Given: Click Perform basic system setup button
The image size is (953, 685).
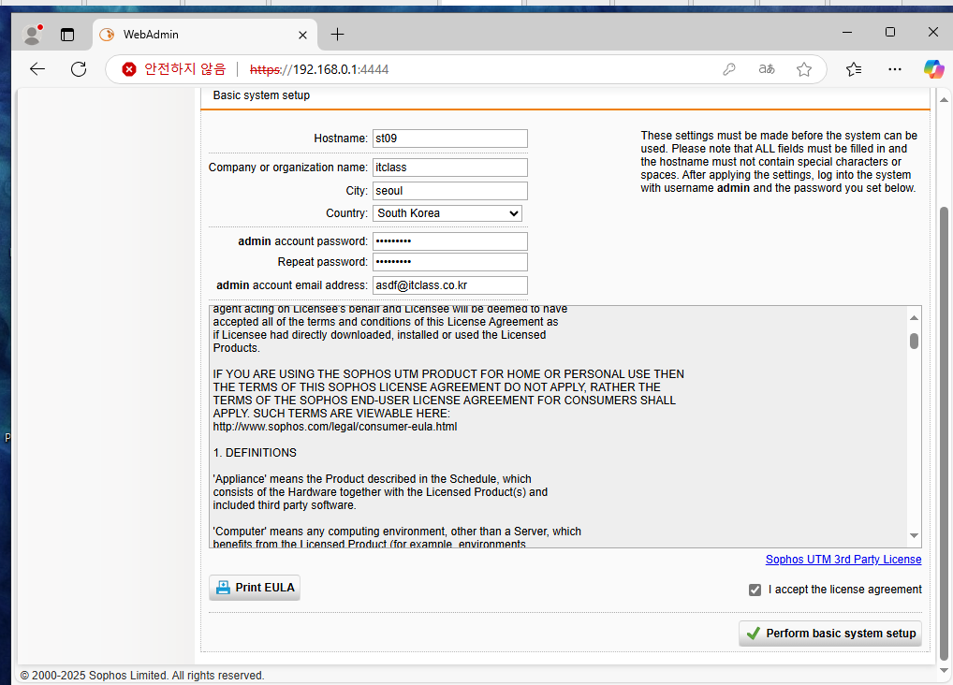Looking at the screenshot, I should (830, 634).
